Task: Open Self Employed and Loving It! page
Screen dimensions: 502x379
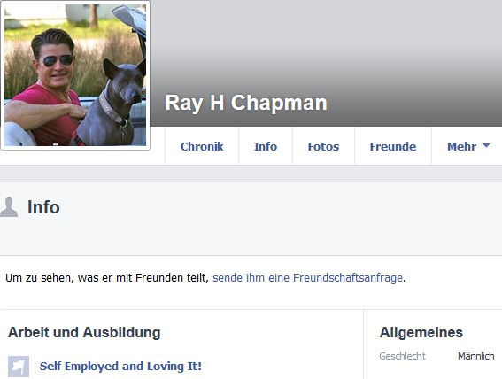Action: 120,366
